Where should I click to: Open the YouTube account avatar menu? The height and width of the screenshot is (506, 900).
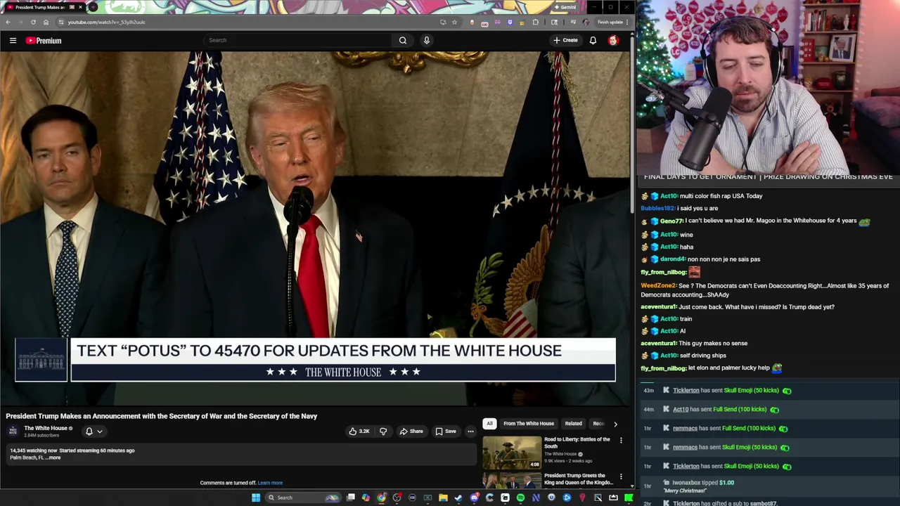613,40
